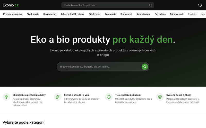The height and width of the screenshot is (128, 206).
Task: Open the favorites heart icon
Action: [x=200, y=5]
